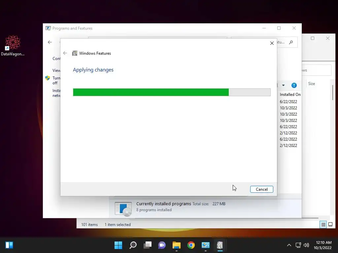Click the Programs and Features title bar icon
Screen dimensions: 338x253
pos(48,28)
